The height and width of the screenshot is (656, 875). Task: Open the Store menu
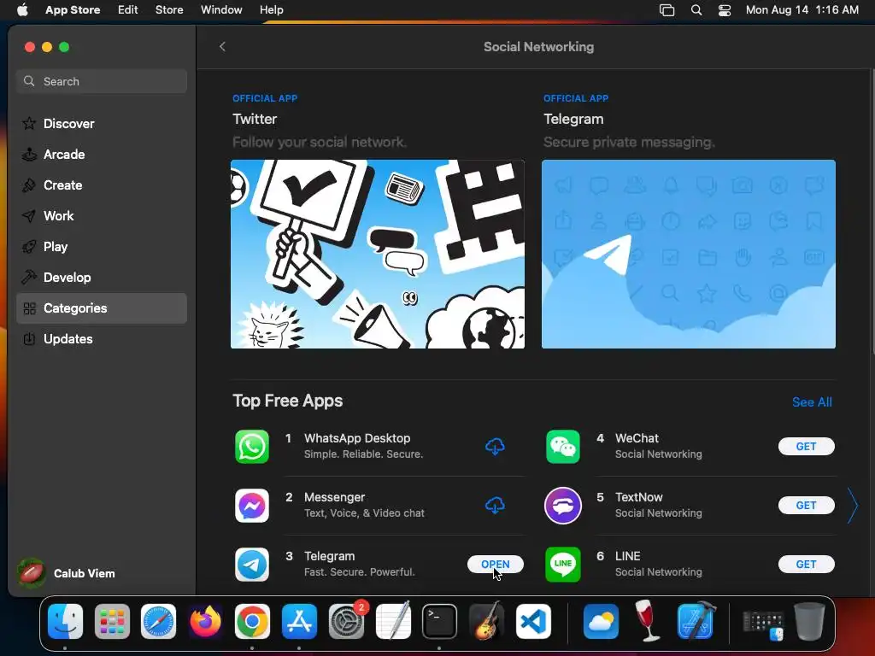pos(169,10)
